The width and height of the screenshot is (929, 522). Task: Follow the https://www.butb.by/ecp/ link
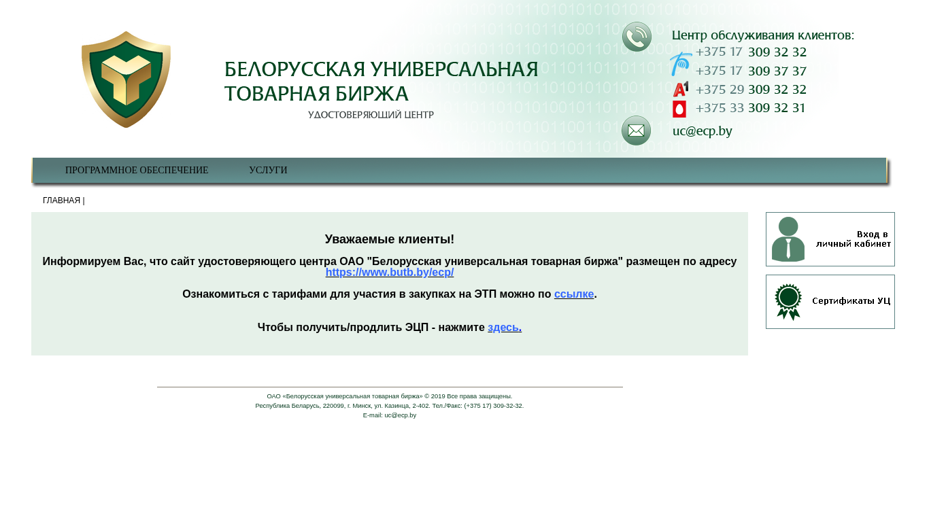(390, 273)
